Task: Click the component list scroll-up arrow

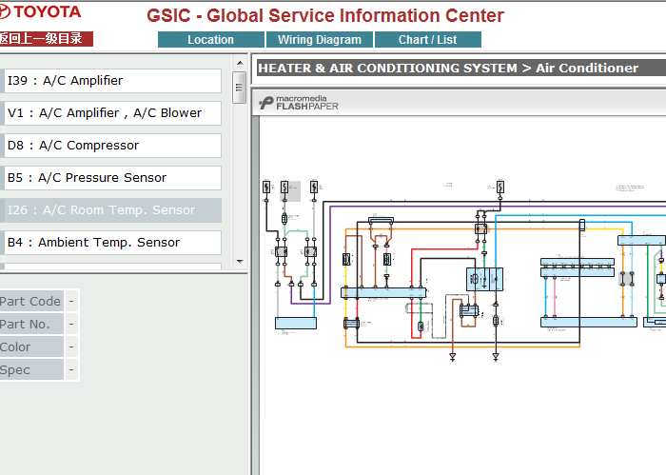Action: (x=240, y=63)
